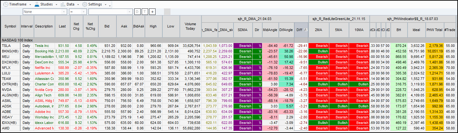The image size is (458, 133).
Task: Select the NVDA symbol cell
Action: coord(10,89)
